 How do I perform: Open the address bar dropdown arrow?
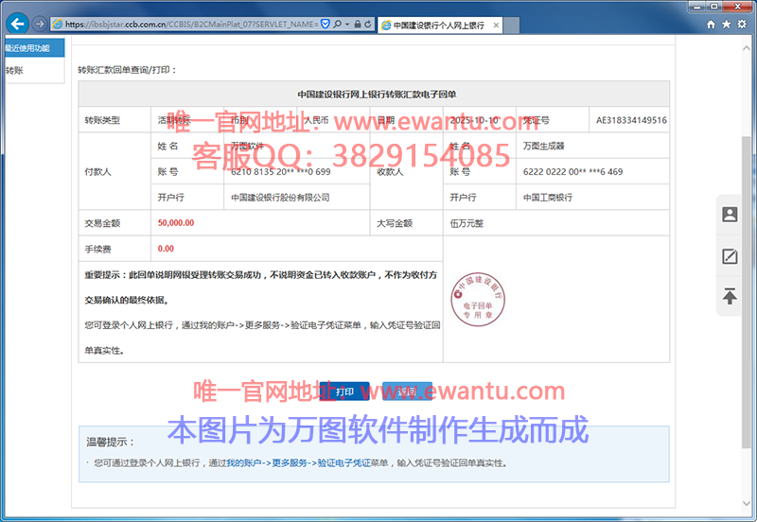[347, 24]
